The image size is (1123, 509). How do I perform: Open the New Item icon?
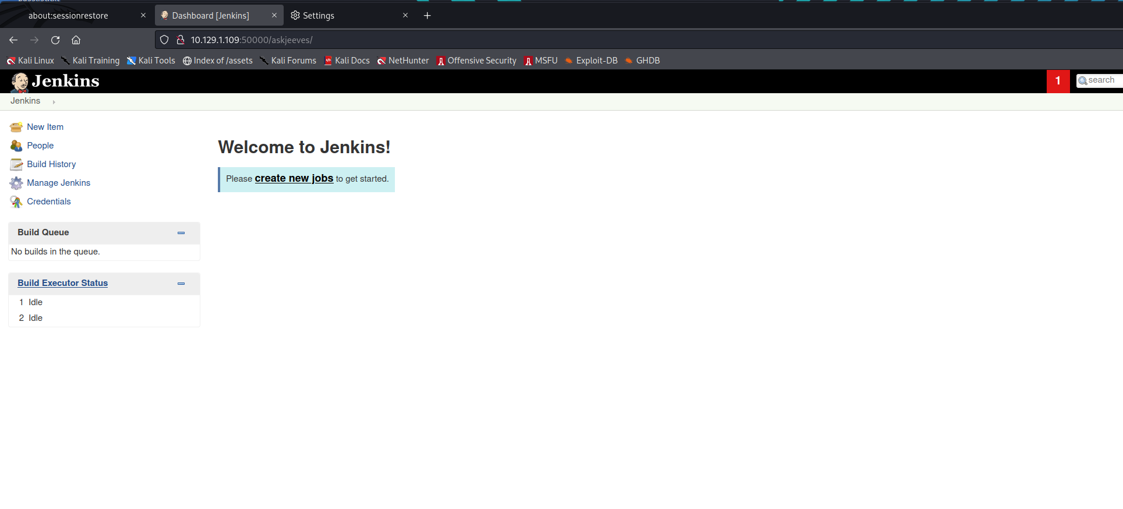(16, 127)
